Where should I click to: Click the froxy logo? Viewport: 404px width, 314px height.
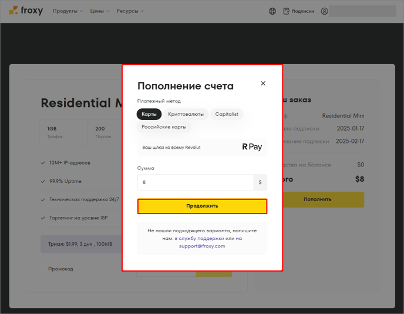26,11
